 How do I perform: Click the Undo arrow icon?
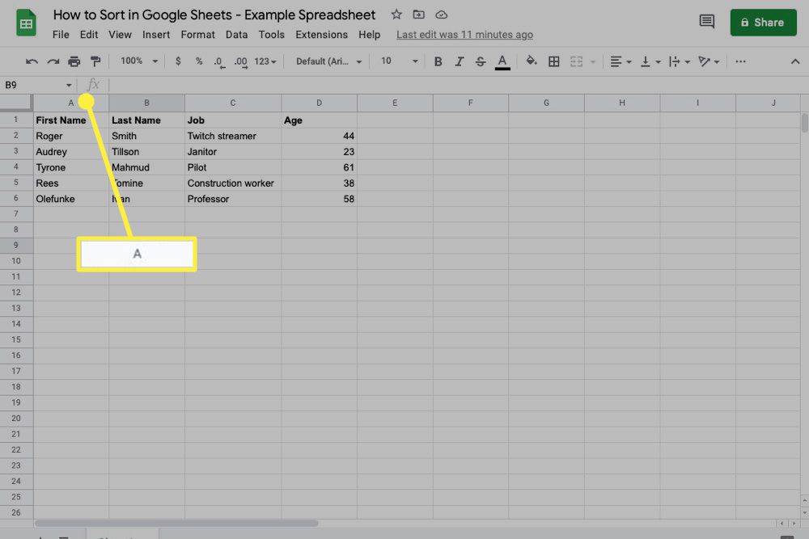(32, 61)
